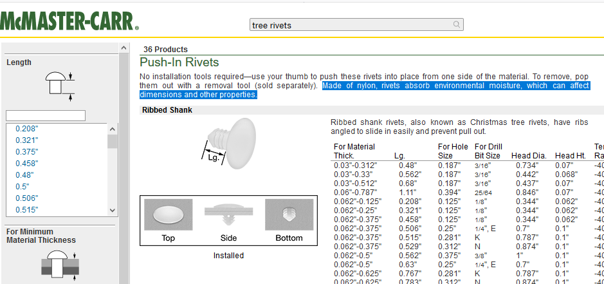Image resolution: width=604 pixels, height=284 pixels.
Task: Click the 'Installed' caption under the views
Action: click(228, 256)
